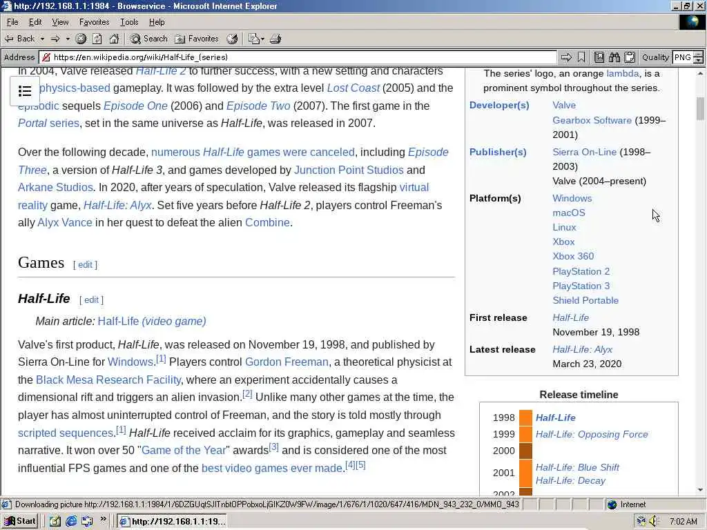Screen dimensions: 707x530
Task: Click the Browservice Go arrow icon
Action: 566,57
